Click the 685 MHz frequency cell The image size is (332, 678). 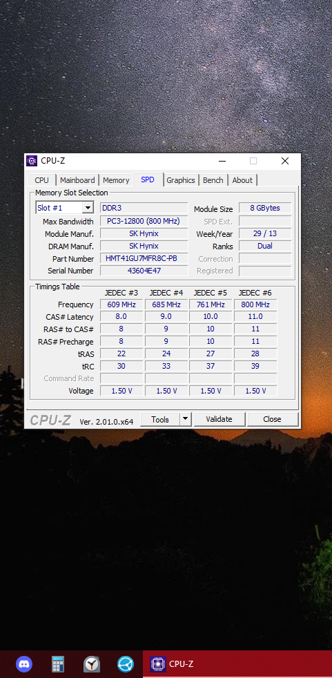click(x=166, y=304)
